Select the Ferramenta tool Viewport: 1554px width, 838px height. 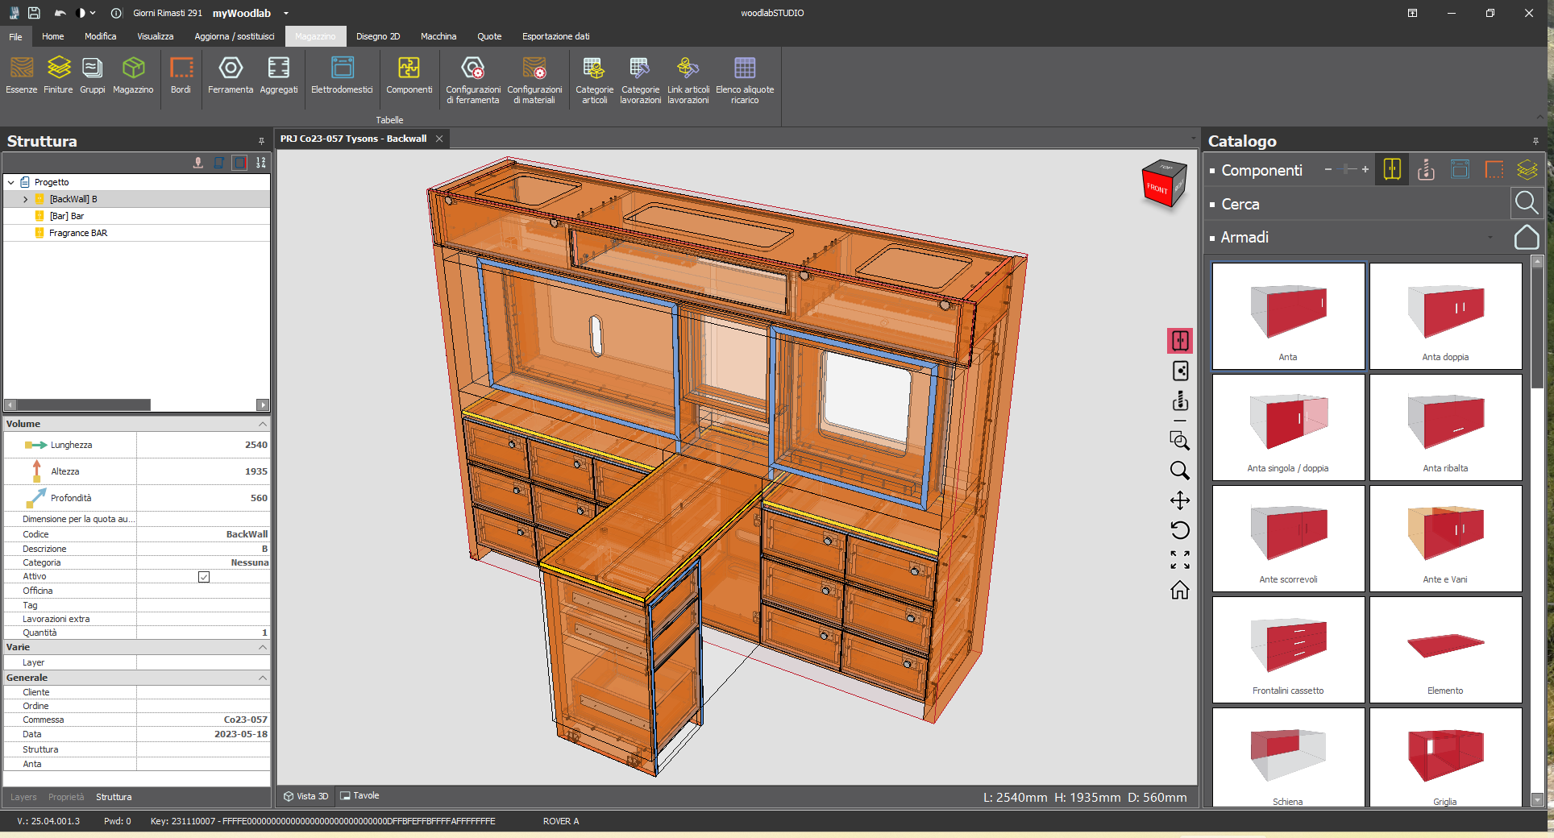click(230, 77)
